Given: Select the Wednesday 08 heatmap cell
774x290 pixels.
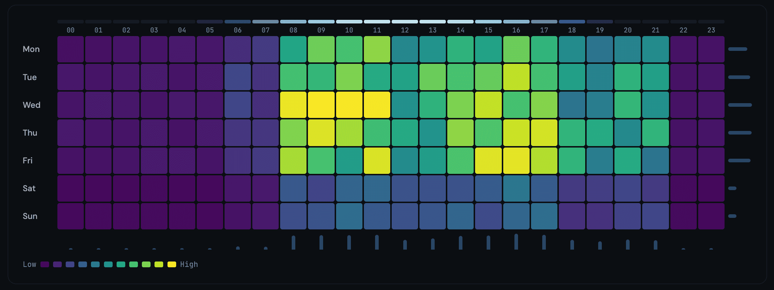Looking at the screenshot, I should (x=293, y=105).
